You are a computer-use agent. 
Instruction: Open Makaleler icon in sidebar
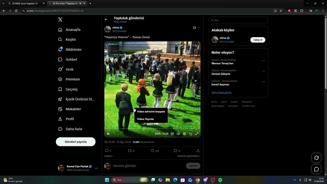pyautogui.click(x=60, y=109)
